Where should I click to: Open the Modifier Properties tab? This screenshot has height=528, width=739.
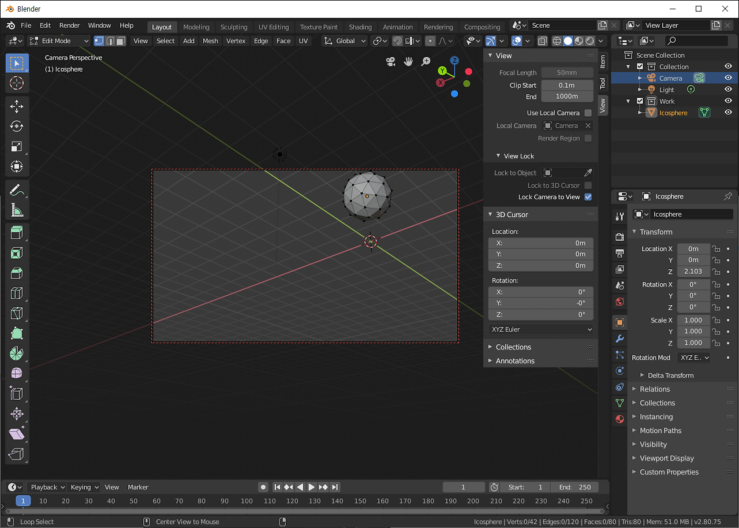619,339
